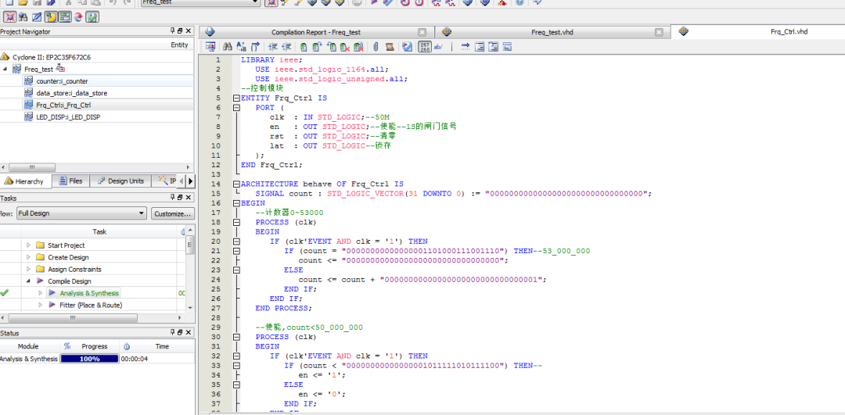Click the clear all bookmarks icon
The width and height of the screenshot is (845, 415).
[x=358, y=47]
